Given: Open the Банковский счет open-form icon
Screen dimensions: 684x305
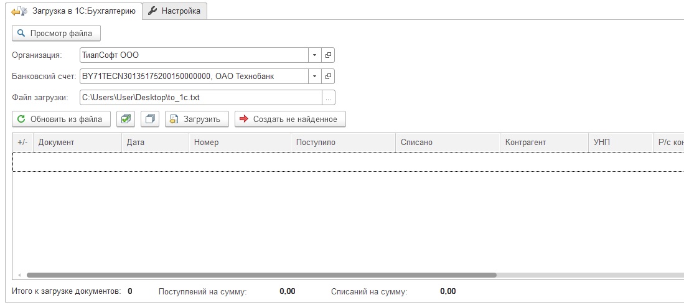Looking at the screenshot, I should click(x=329, y=77).
